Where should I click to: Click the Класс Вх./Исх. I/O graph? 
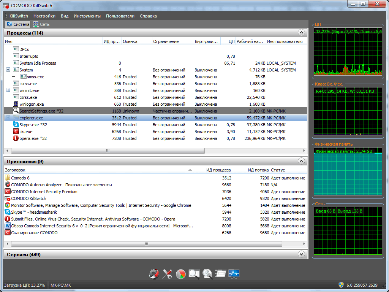coord(348,111)
